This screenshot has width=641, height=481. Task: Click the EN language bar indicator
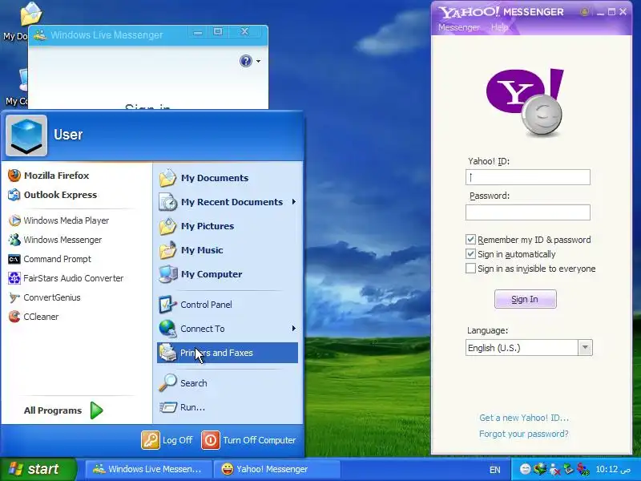(x=494, y=470)
